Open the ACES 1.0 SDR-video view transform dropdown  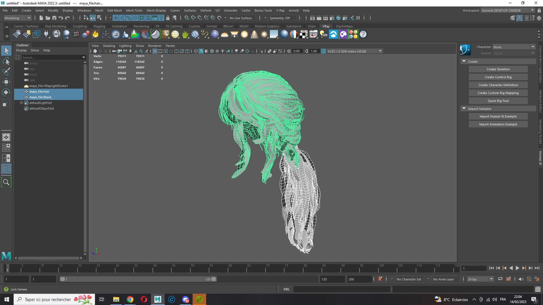coord(355,51)
